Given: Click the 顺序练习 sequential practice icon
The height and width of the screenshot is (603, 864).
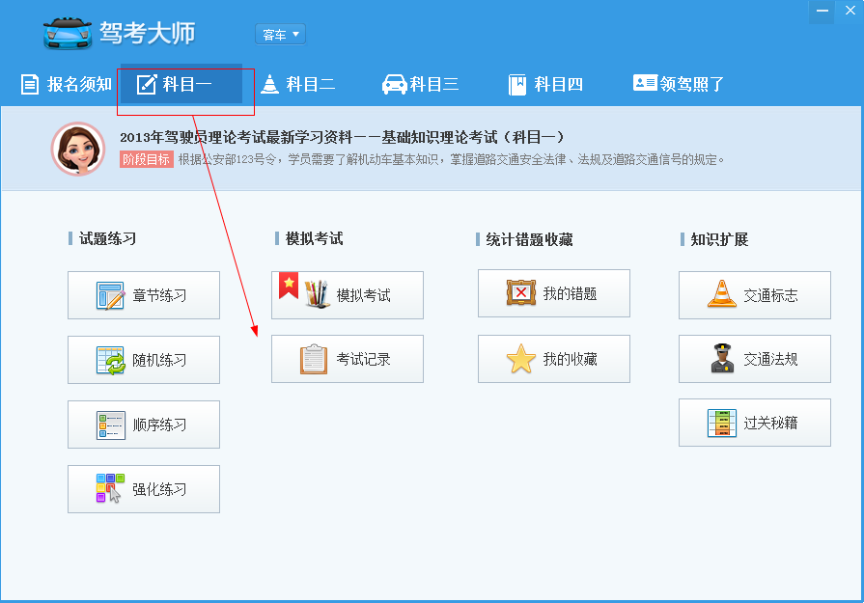Looking at the screenshot, I should 109,425.
